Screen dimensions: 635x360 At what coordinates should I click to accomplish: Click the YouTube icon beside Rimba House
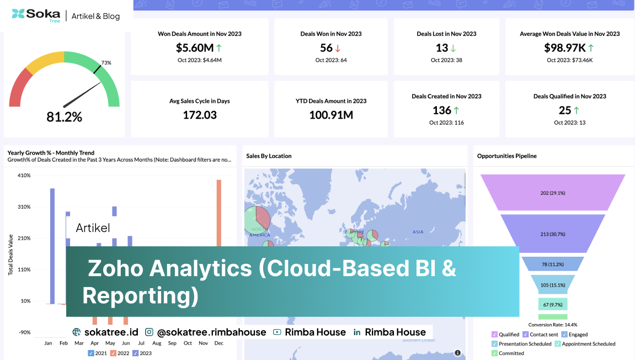point(277,332)
